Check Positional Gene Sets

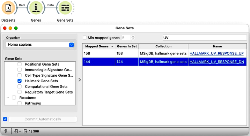point(20,64)
